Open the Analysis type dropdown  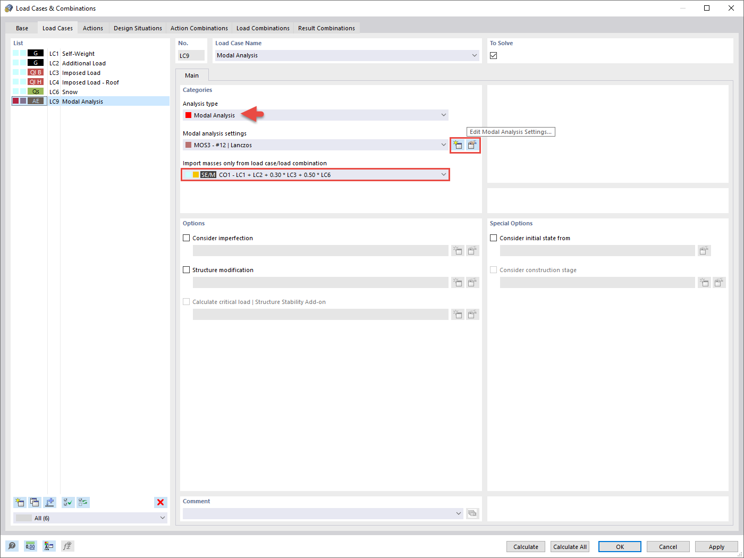[x=444, y=115]
